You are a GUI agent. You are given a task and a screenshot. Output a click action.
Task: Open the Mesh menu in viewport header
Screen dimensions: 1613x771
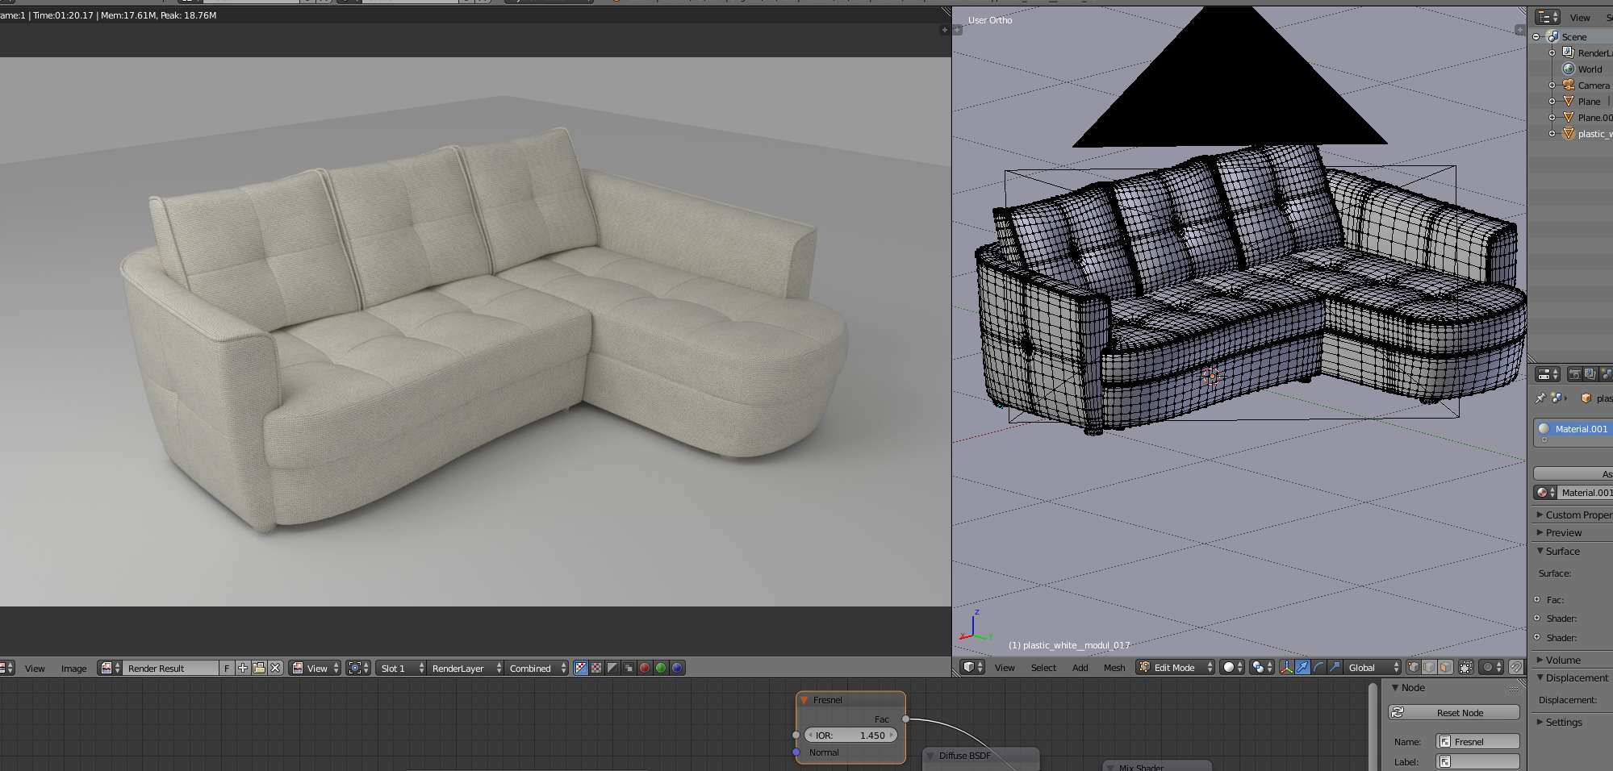[x=1114, y=667]
